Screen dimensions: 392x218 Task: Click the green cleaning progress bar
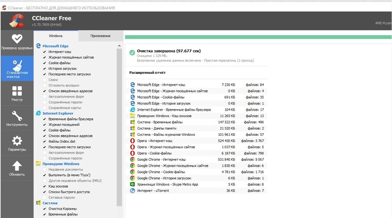click(258, 37)
